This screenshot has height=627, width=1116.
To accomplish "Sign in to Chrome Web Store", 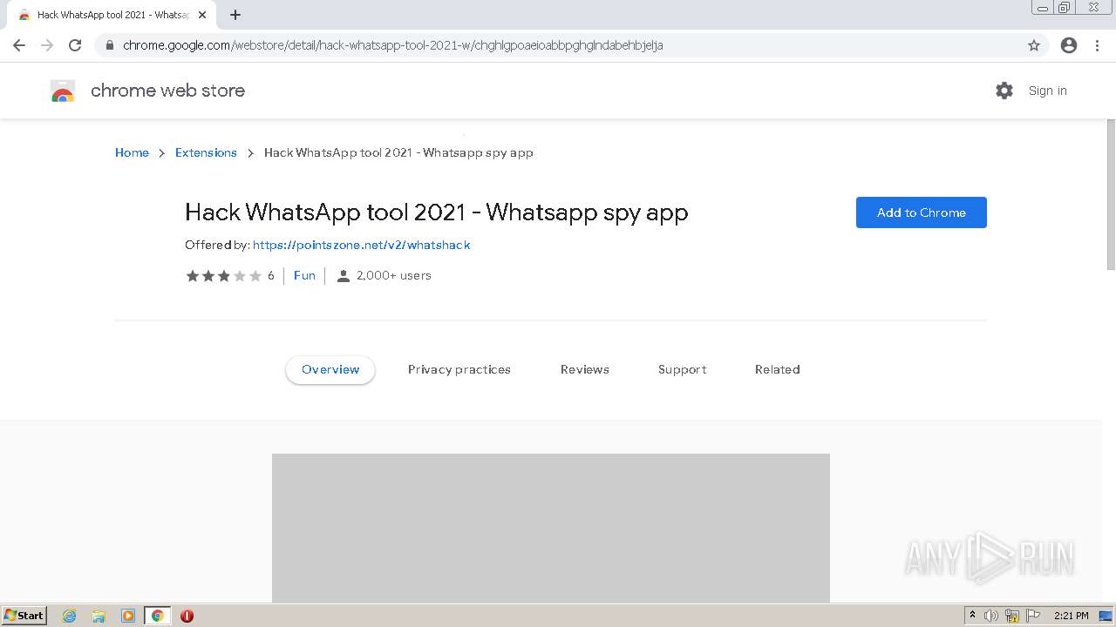I will pos(1047,91).
